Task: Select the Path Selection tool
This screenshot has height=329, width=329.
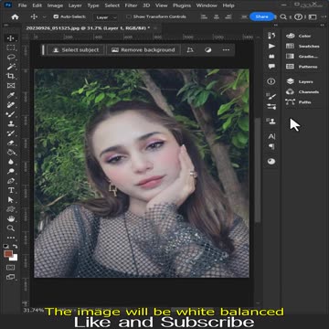Action: point(11,199)
